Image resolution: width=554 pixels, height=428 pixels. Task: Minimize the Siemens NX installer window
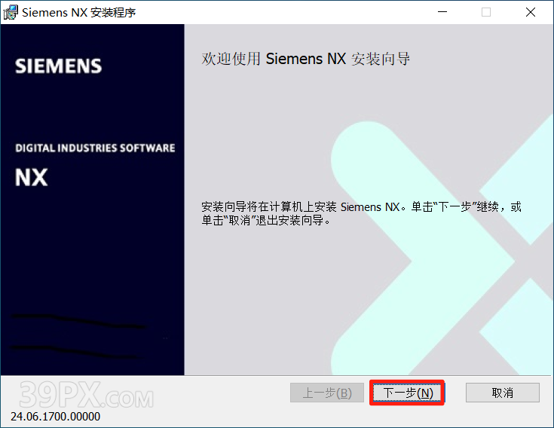tap(442, 12)
